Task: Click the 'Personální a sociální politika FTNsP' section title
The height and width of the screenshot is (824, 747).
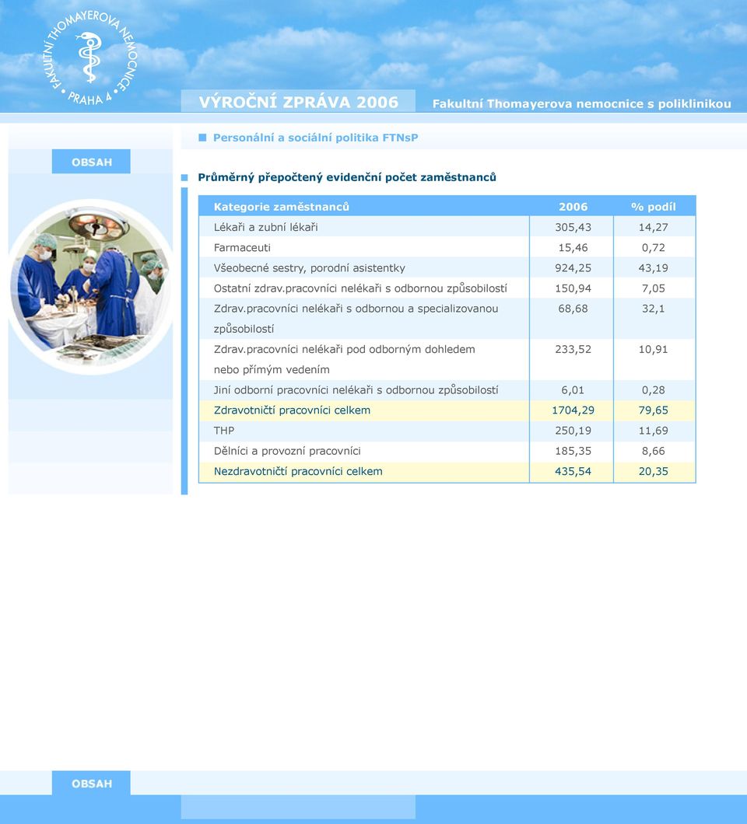Action: [x=315, y=138]
